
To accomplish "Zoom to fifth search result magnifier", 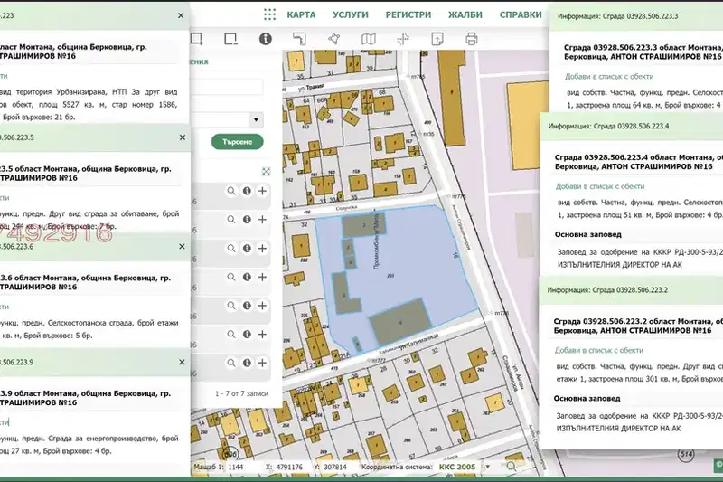I will point(231,306).
